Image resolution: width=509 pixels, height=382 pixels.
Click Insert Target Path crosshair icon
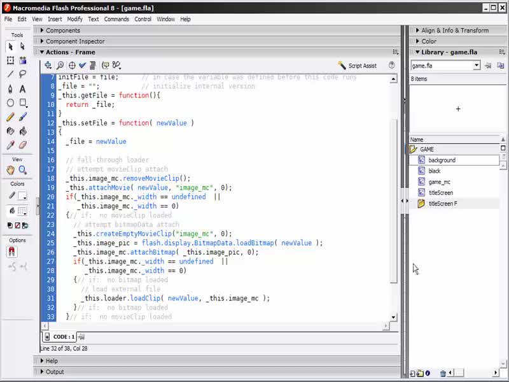71,65
